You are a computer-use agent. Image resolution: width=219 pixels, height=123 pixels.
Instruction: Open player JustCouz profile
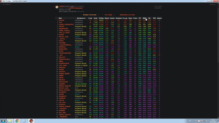[62, 71]
